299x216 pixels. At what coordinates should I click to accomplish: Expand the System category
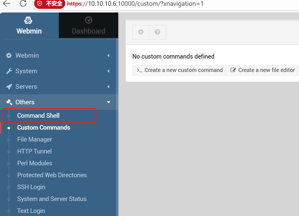click(58, 71)
